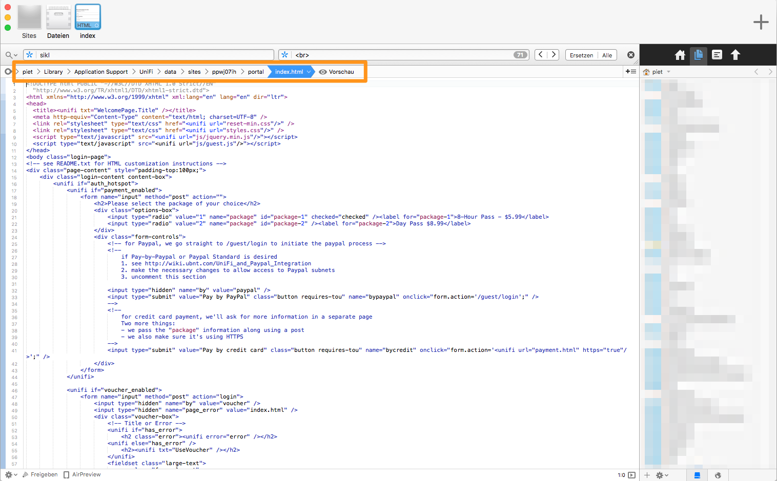Open the sidebar Home icon
The width and height of the screenshot is (777, 481).
(x=680, y=55)
